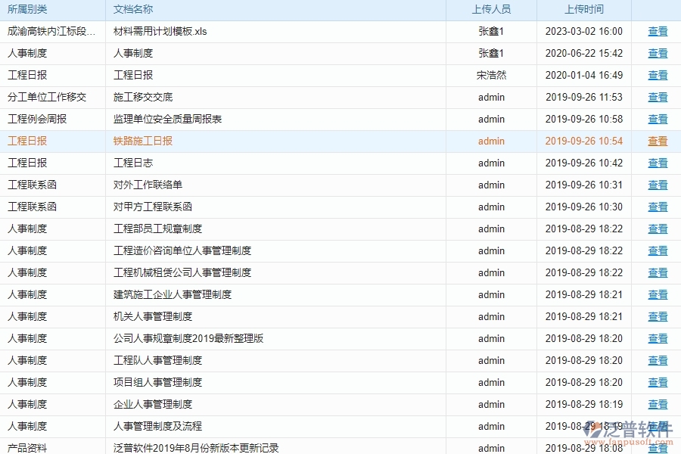View 项目组人事管理制度 via its 查看 link
Screen dimensions: 681x454
pyautogui.click(x=657, y=382)
